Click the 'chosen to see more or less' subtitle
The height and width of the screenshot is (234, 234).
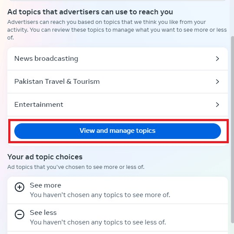coord(76,167)
